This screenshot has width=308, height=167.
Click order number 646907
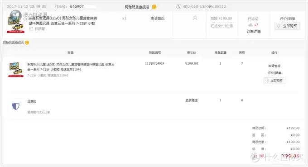(x=77, y=6)
